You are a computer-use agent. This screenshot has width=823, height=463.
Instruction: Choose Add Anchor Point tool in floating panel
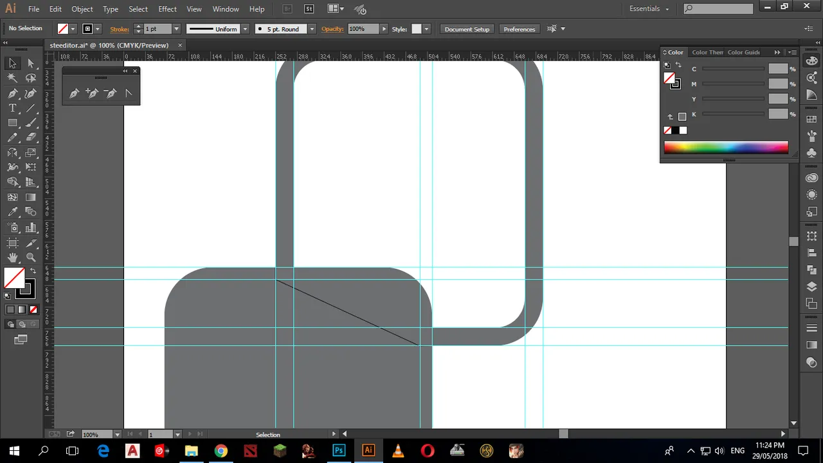click(92, 93)
